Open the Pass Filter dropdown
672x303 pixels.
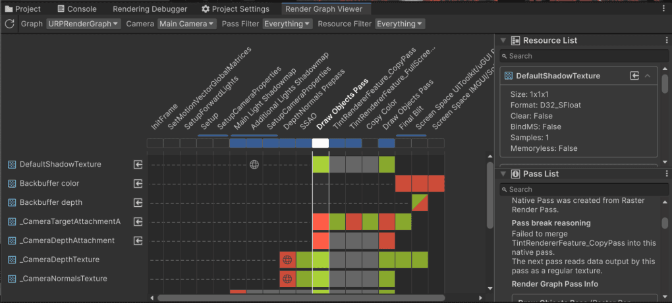(x=287, y=24)
